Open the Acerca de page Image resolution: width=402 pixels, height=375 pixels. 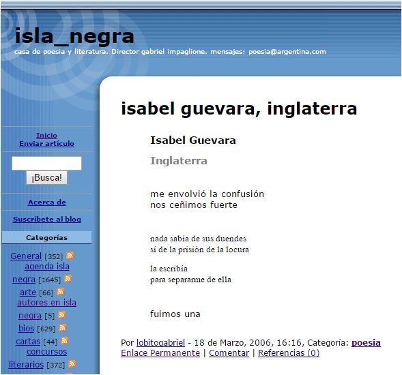(x=47, y=202)
